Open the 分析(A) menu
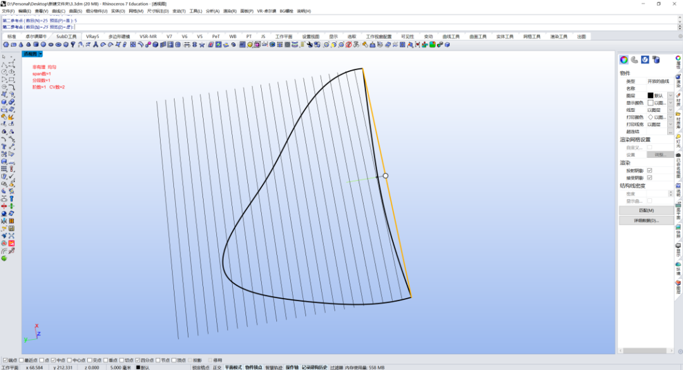Screen dimensions: 683x370 click(x=212, y=11)
